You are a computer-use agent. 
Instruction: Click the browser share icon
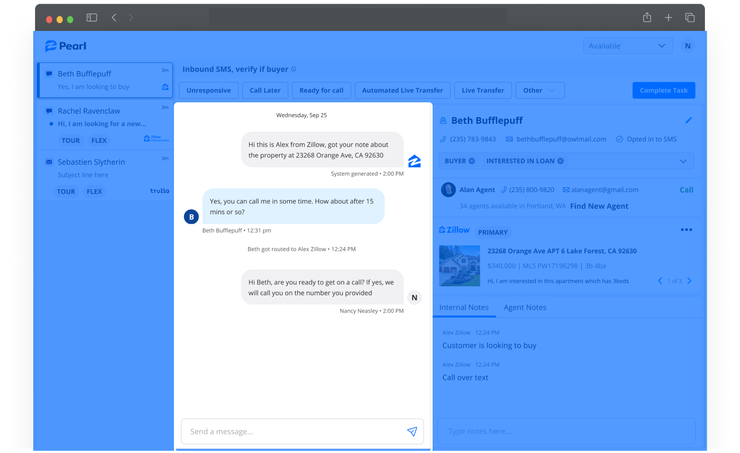[647, 17]
